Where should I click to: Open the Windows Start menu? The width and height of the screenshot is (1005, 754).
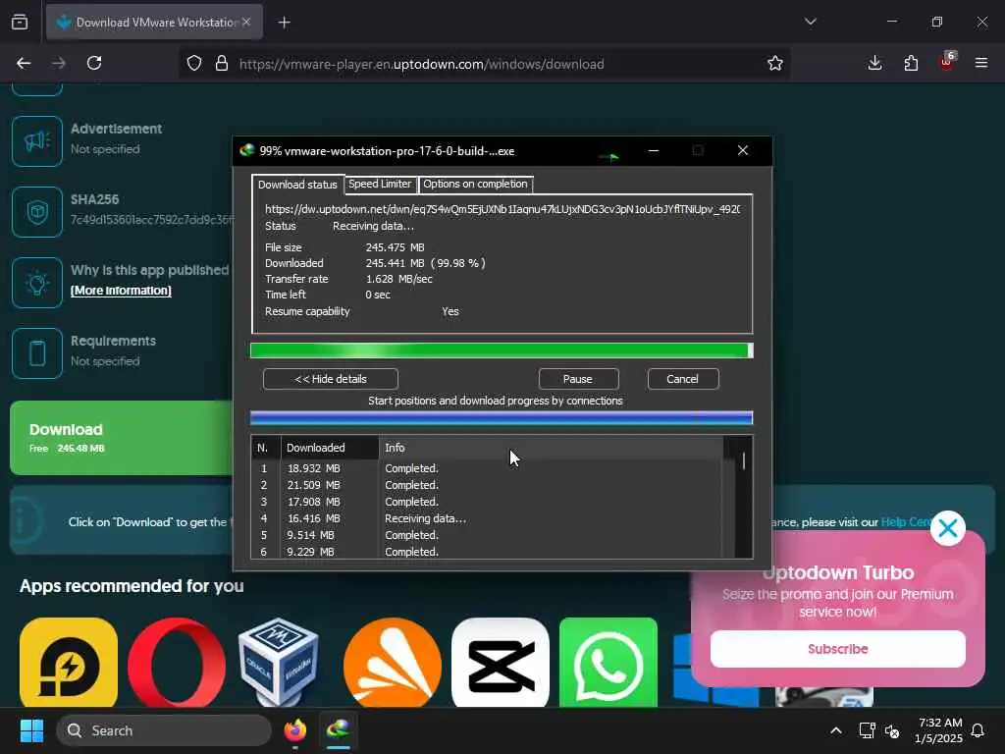tap(31, 730)
